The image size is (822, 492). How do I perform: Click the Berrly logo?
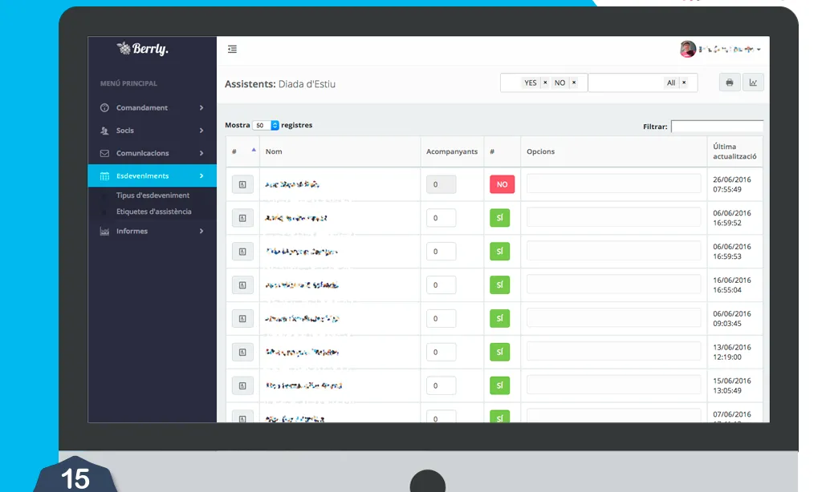(142, 49)
